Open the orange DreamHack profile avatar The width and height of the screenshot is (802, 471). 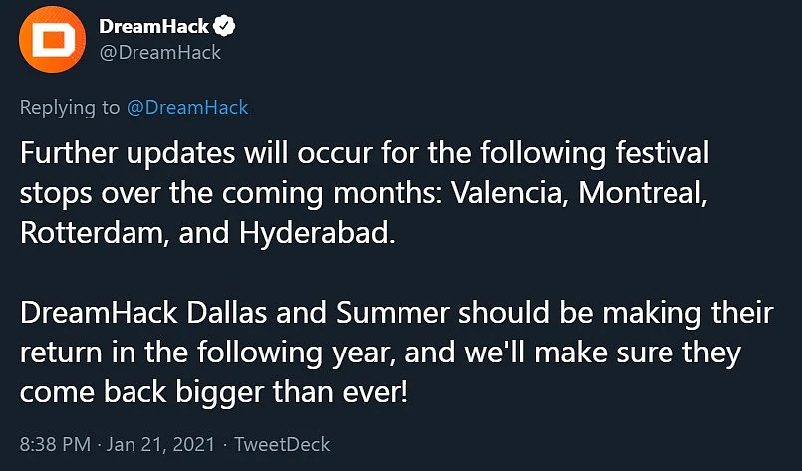click(x=52, y=40)
